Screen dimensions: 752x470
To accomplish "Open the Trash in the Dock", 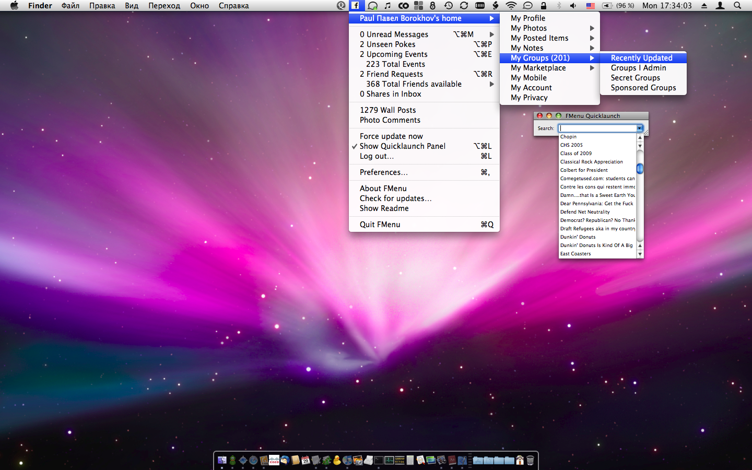I will tap(530, 460).
